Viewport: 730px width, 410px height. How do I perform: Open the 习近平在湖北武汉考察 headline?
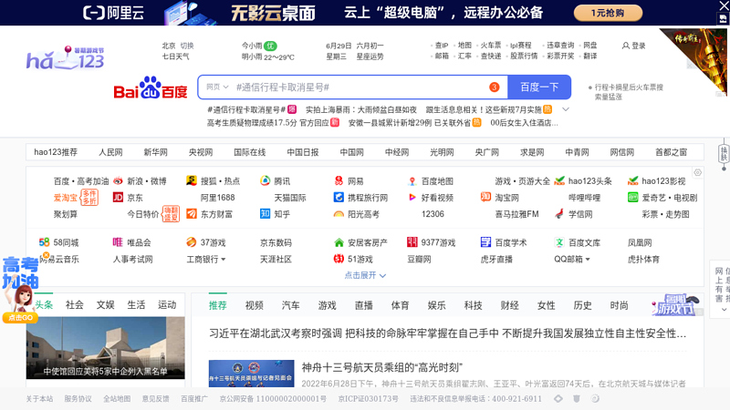click(x=447, y=333)
